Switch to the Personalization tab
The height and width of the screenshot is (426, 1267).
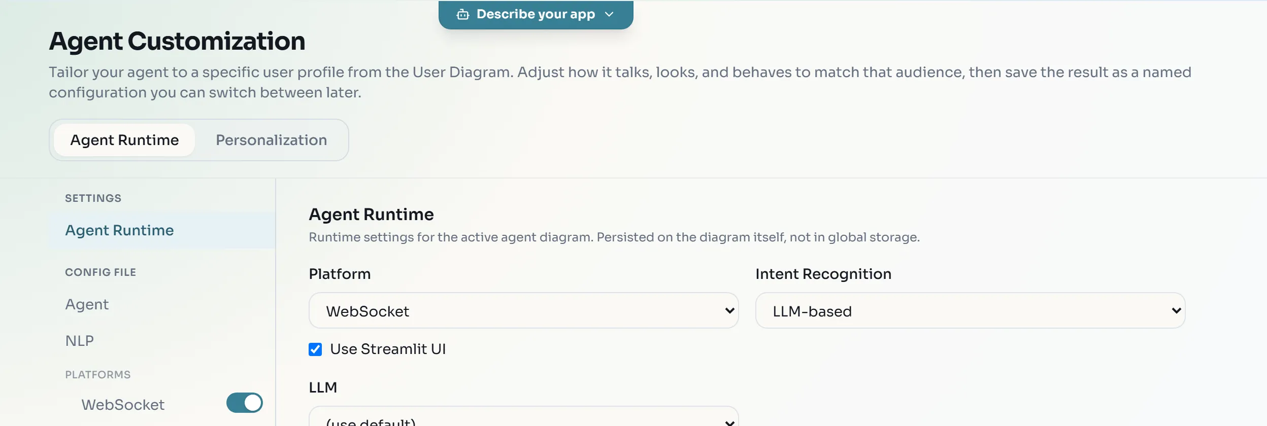tap(271, 140)
